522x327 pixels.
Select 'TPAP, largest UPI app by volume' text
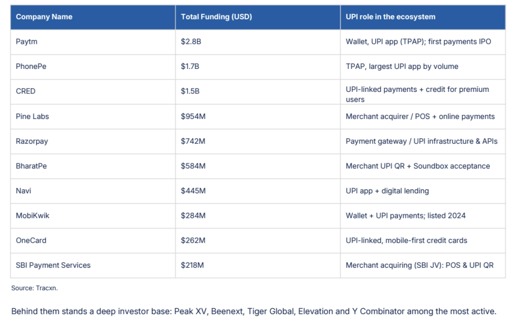pyautogui.click(x=402, y=66)
